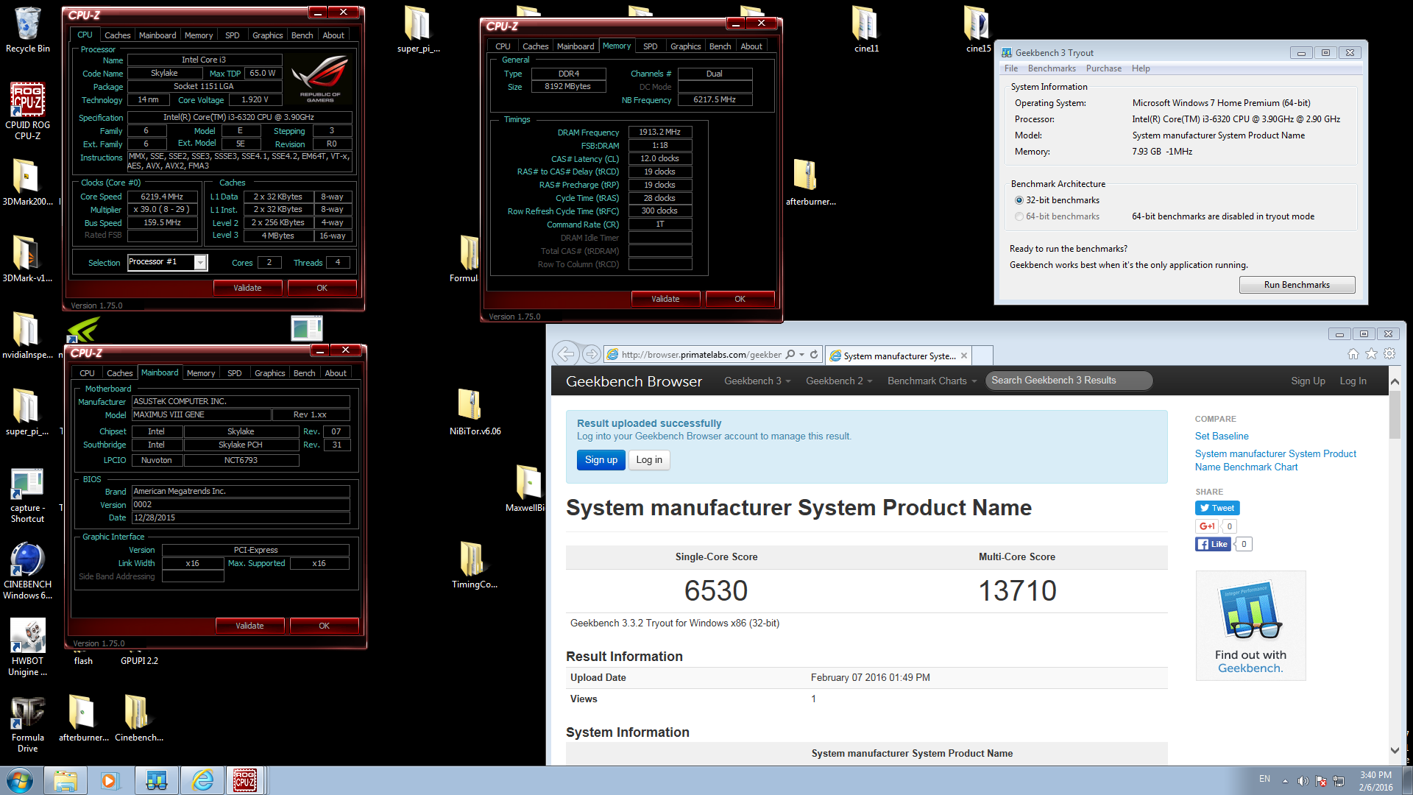The width and height of the screenshot is (1413, 795).
Task: Open the cine11 folder on the desktop
Action: click(866, 29)
